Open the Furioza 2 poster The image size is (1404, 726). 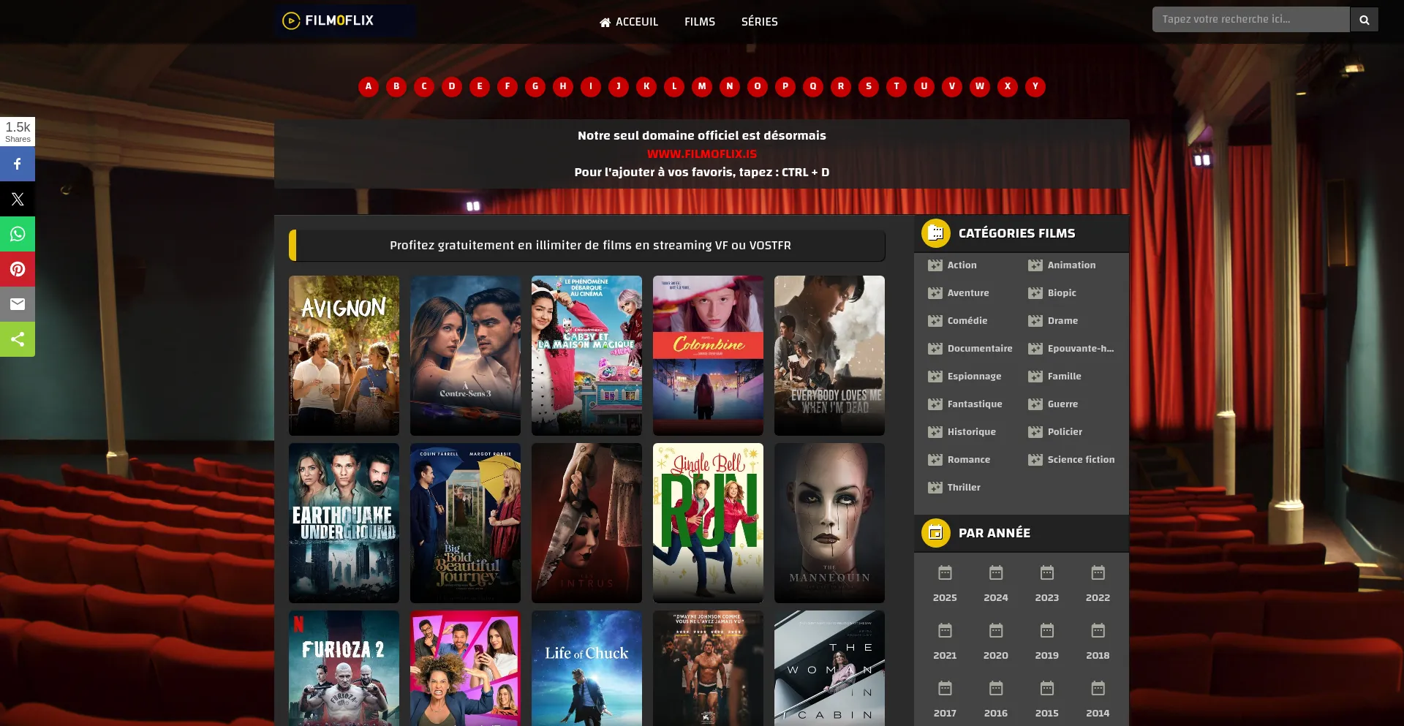click(344, 668)
